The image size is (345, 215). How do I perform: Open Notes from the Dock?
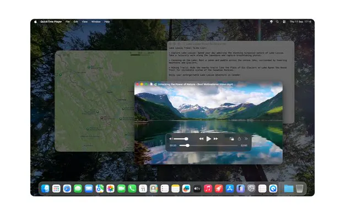176,189
